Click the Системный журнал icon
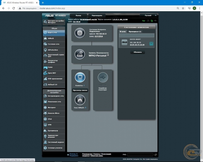This screenshot has height=162, width=203. click(45, 142)
